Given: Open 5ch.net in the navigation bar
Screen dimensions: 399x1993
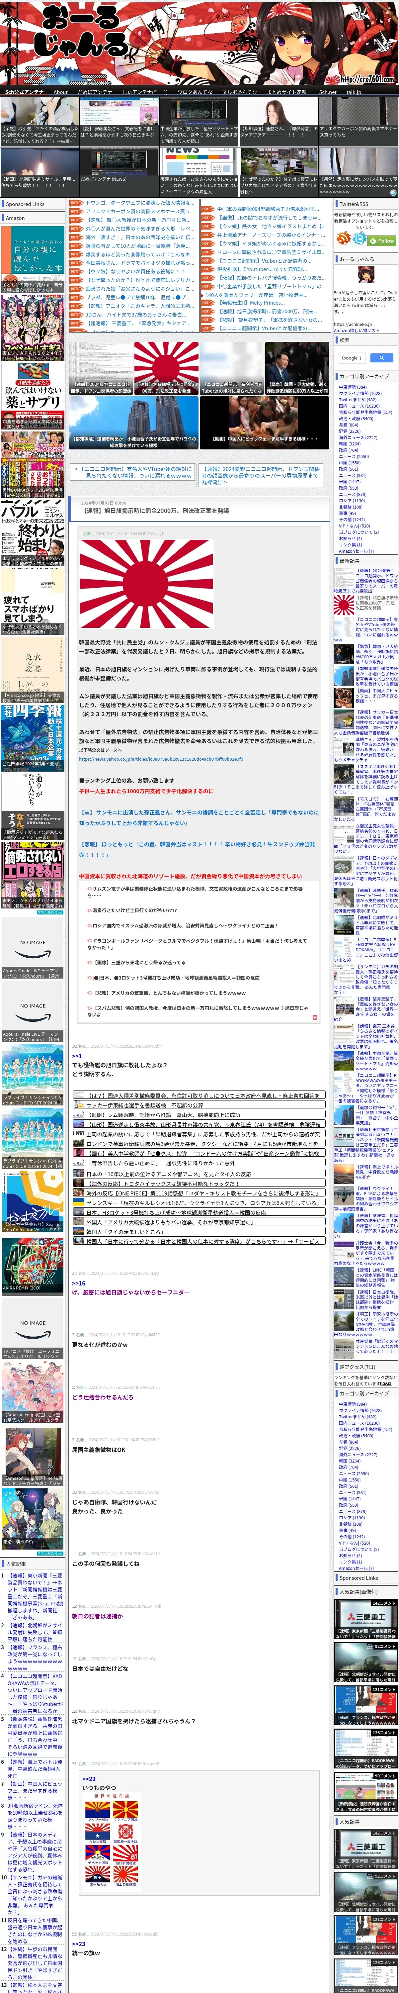Looking at the screenshot, I should [x=328, y=91].
